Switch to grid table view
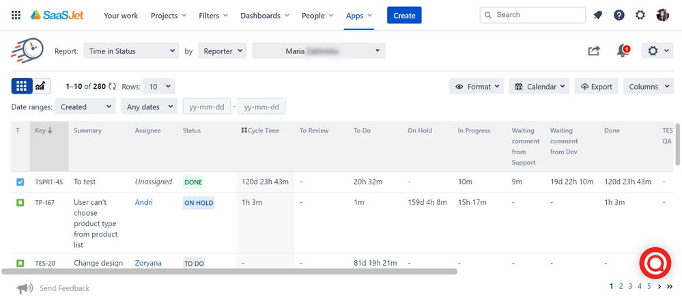Image resolution: width=682 pixels, height=308 pixels. pos(22,86)
